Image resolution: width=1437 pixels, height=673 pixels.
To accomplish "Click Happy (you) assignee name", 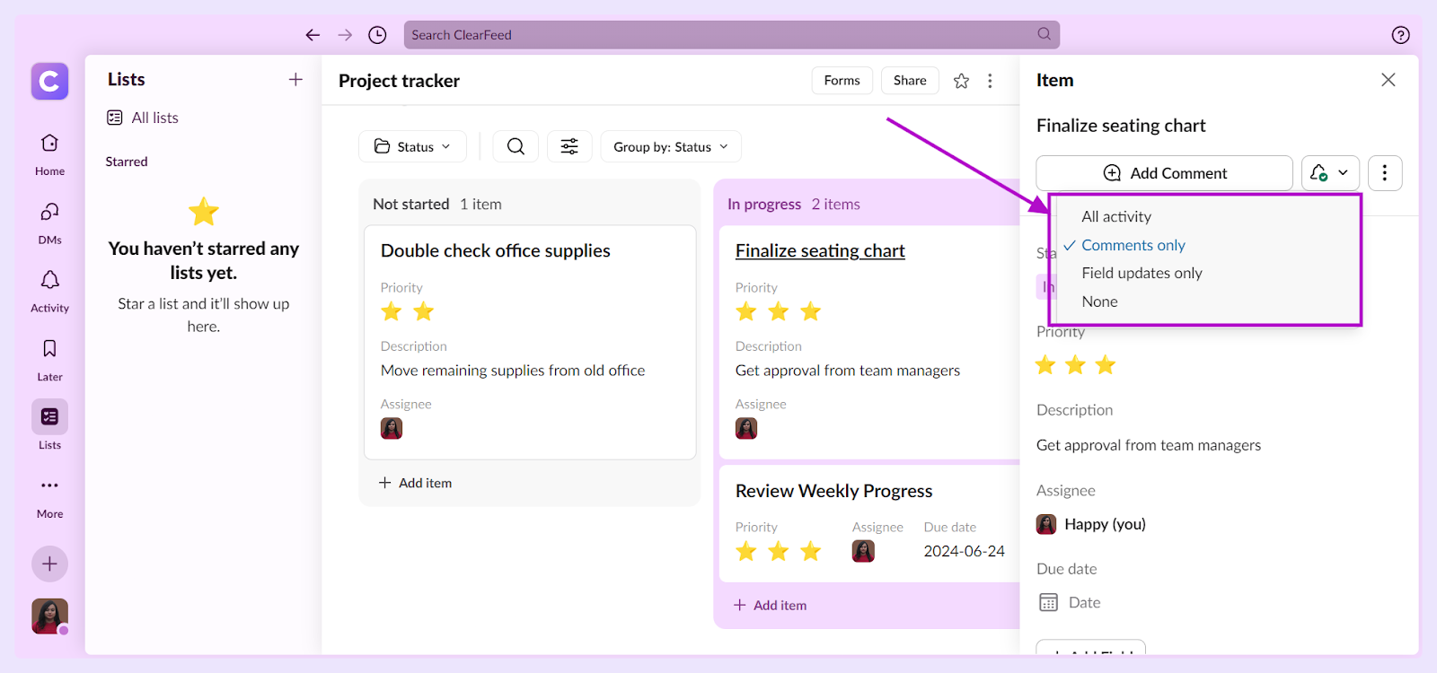I will coord(1105,524).
